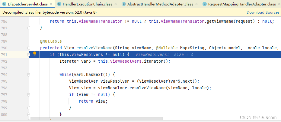Click the 'Decompiled .class file' banner text
The width and height of the screenshot is (281, 122).
(49, 12)
